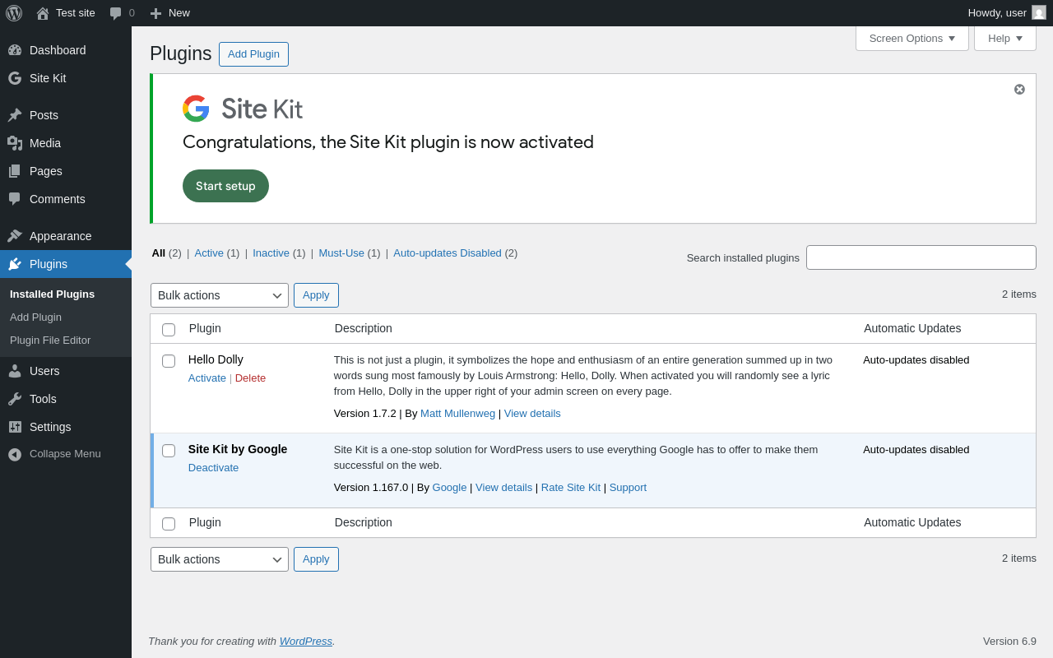Image resolution: width=1053 pixels, height=658 pixels.
Task: Expand the Help panel
Action: point(1004,38)
